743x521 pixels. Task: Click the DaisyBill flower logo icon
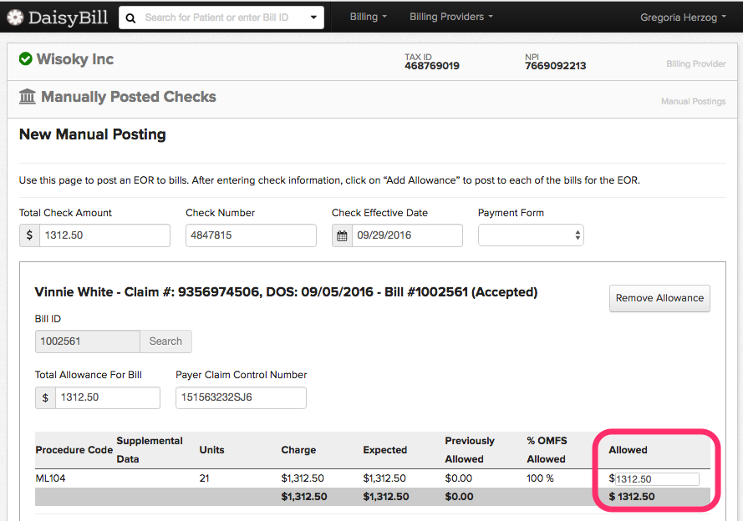(x=15, y=18)
